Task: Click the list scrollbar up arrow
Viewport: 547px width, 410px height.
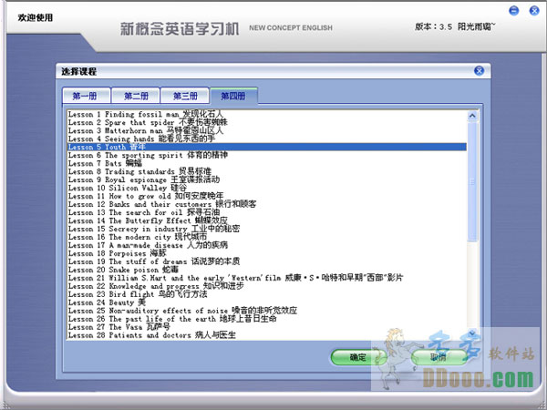Action: (472, 116)
